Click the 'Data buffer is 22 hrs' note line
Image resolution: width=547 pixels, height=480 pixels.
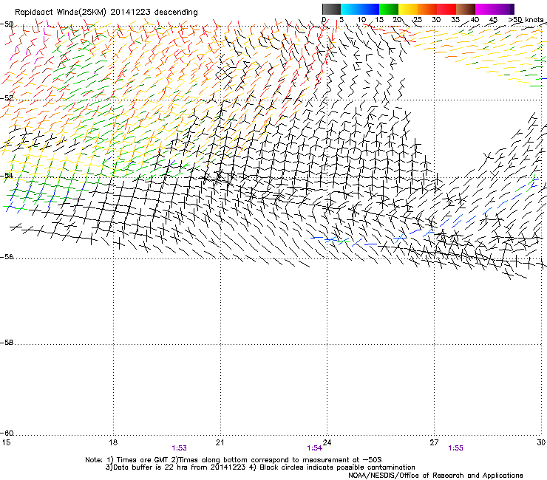click(x=260, y=467)
